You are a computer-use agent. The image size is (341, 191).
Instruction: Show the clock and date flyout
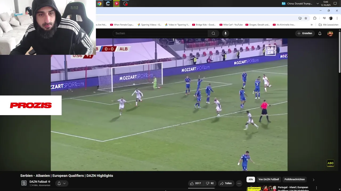[x=326, y=3]
